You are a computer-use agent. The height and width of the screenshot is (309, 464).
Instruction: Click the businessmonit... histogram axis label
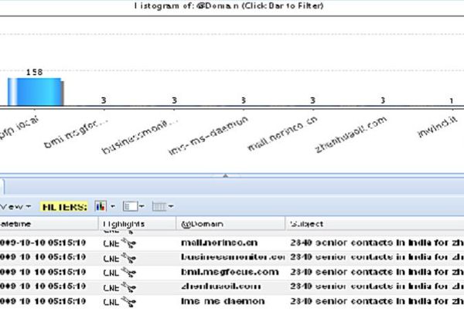140,136
